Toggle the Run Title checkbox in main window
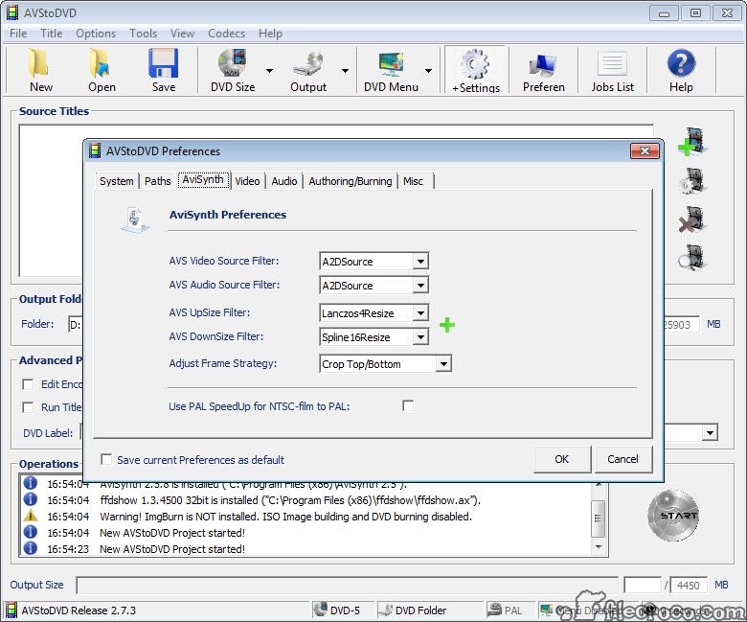747x622 pixels. [28, 407]
